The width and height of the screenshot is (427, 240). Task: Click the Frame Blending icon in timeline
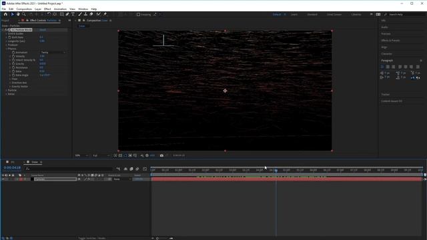pos(131,169)
